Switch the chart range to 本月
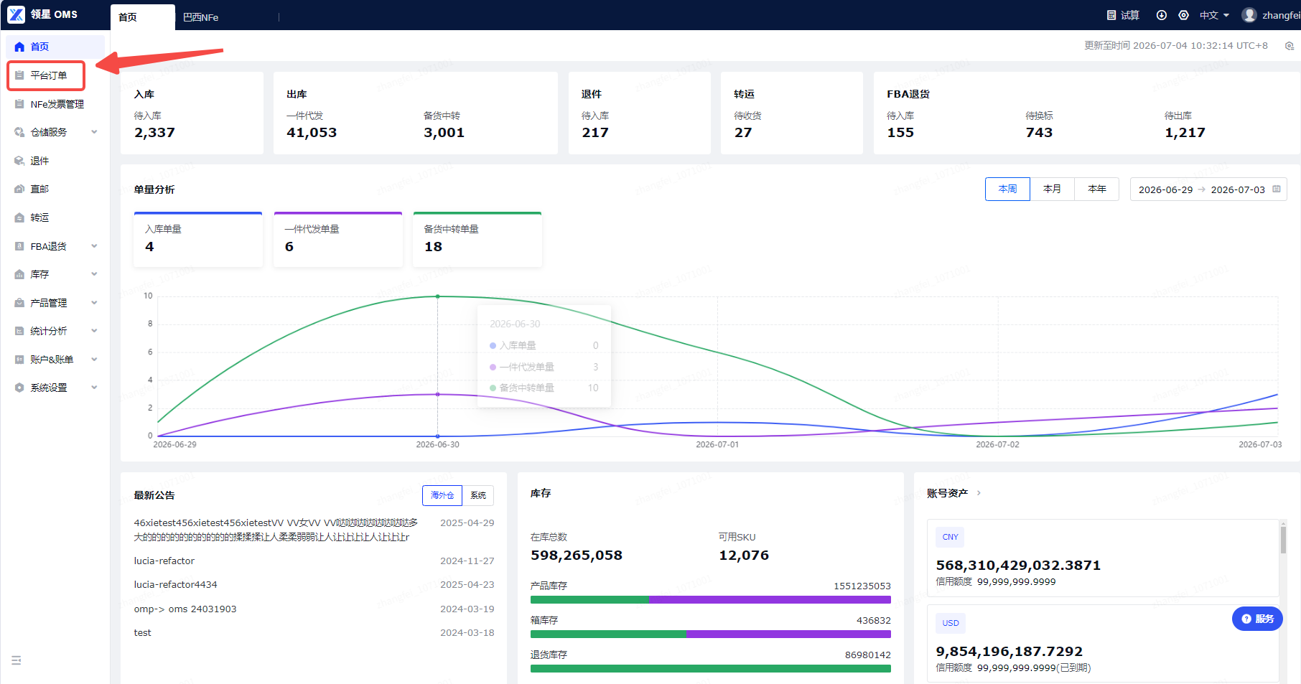This screenshot has height=684, width=1301. [x=1052, y=189]
